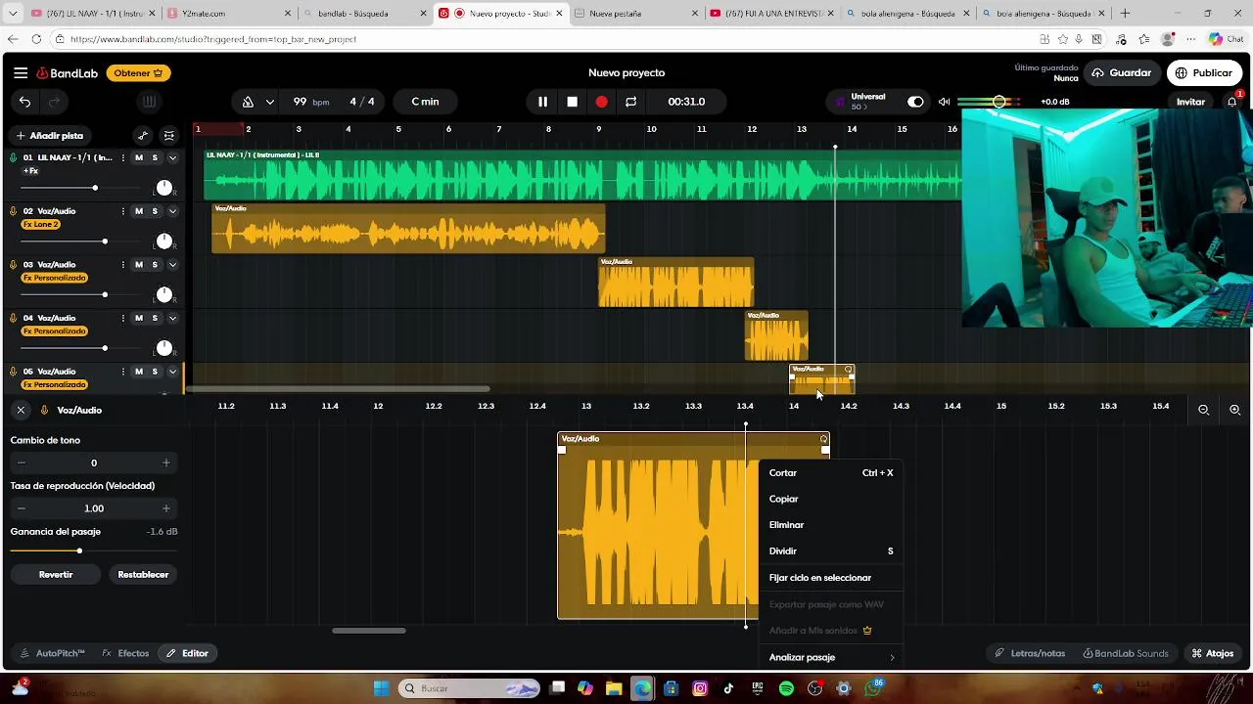Switch to the AutoPitch tab
This screenshot has height=704, width=1253.
[52, 653]
